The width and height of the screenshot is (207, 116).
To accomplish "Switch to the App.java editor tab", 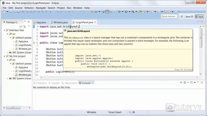I will 40,22.
